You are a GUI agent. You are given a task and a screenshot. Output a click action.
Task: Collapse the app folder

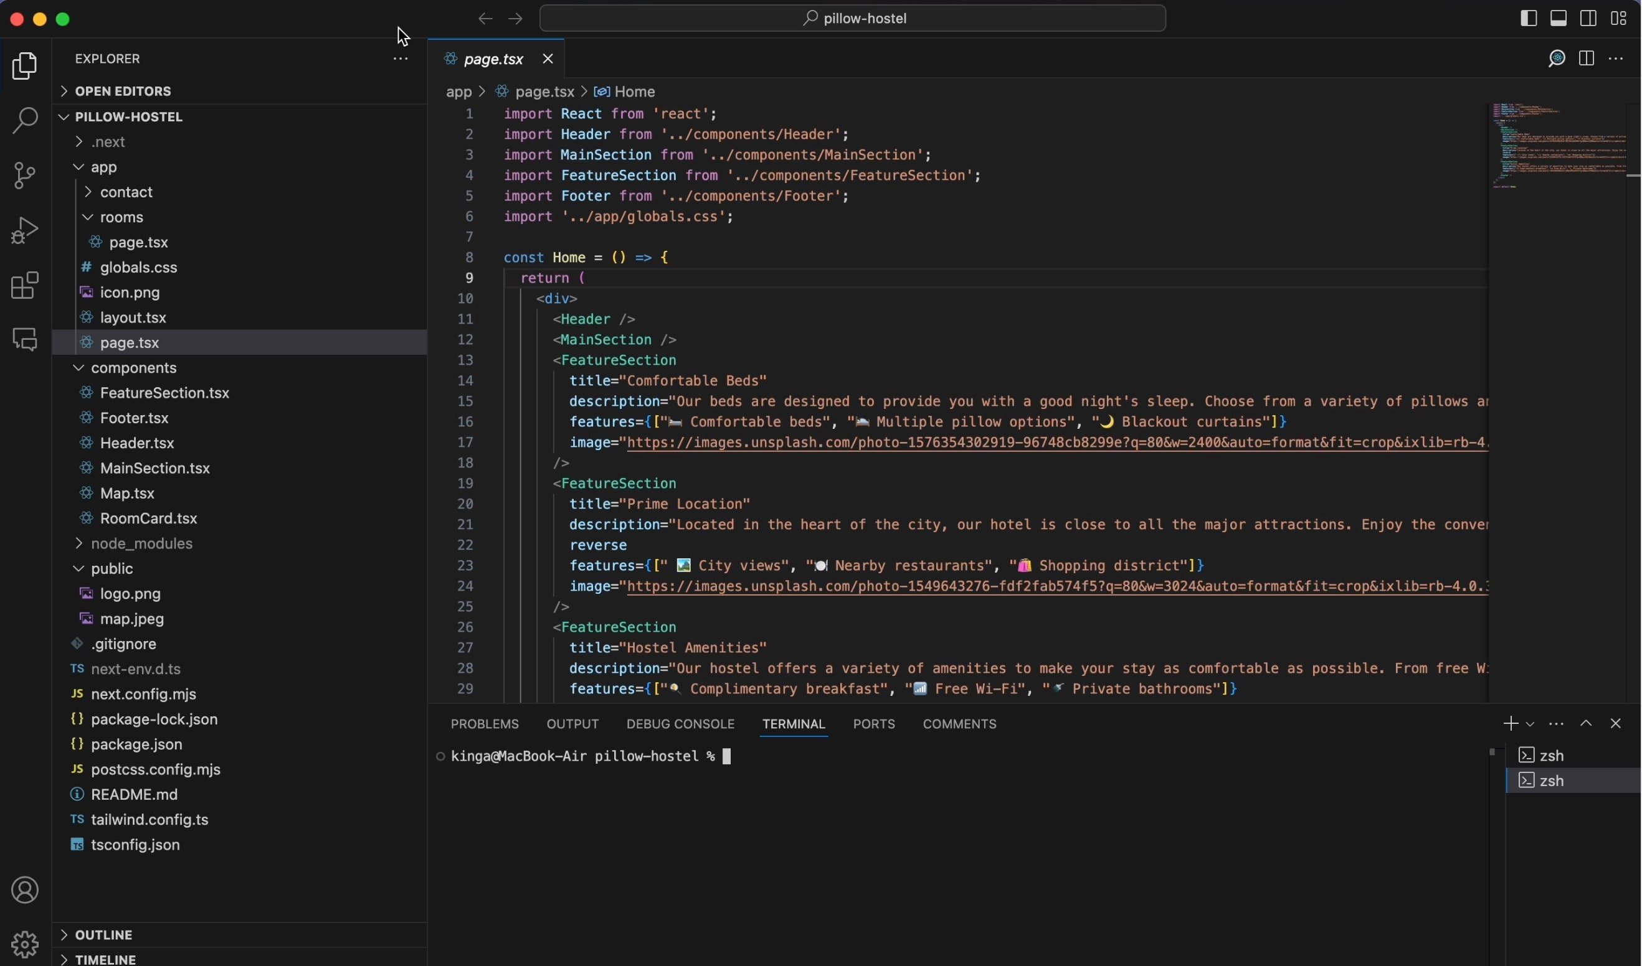(239, 167)
